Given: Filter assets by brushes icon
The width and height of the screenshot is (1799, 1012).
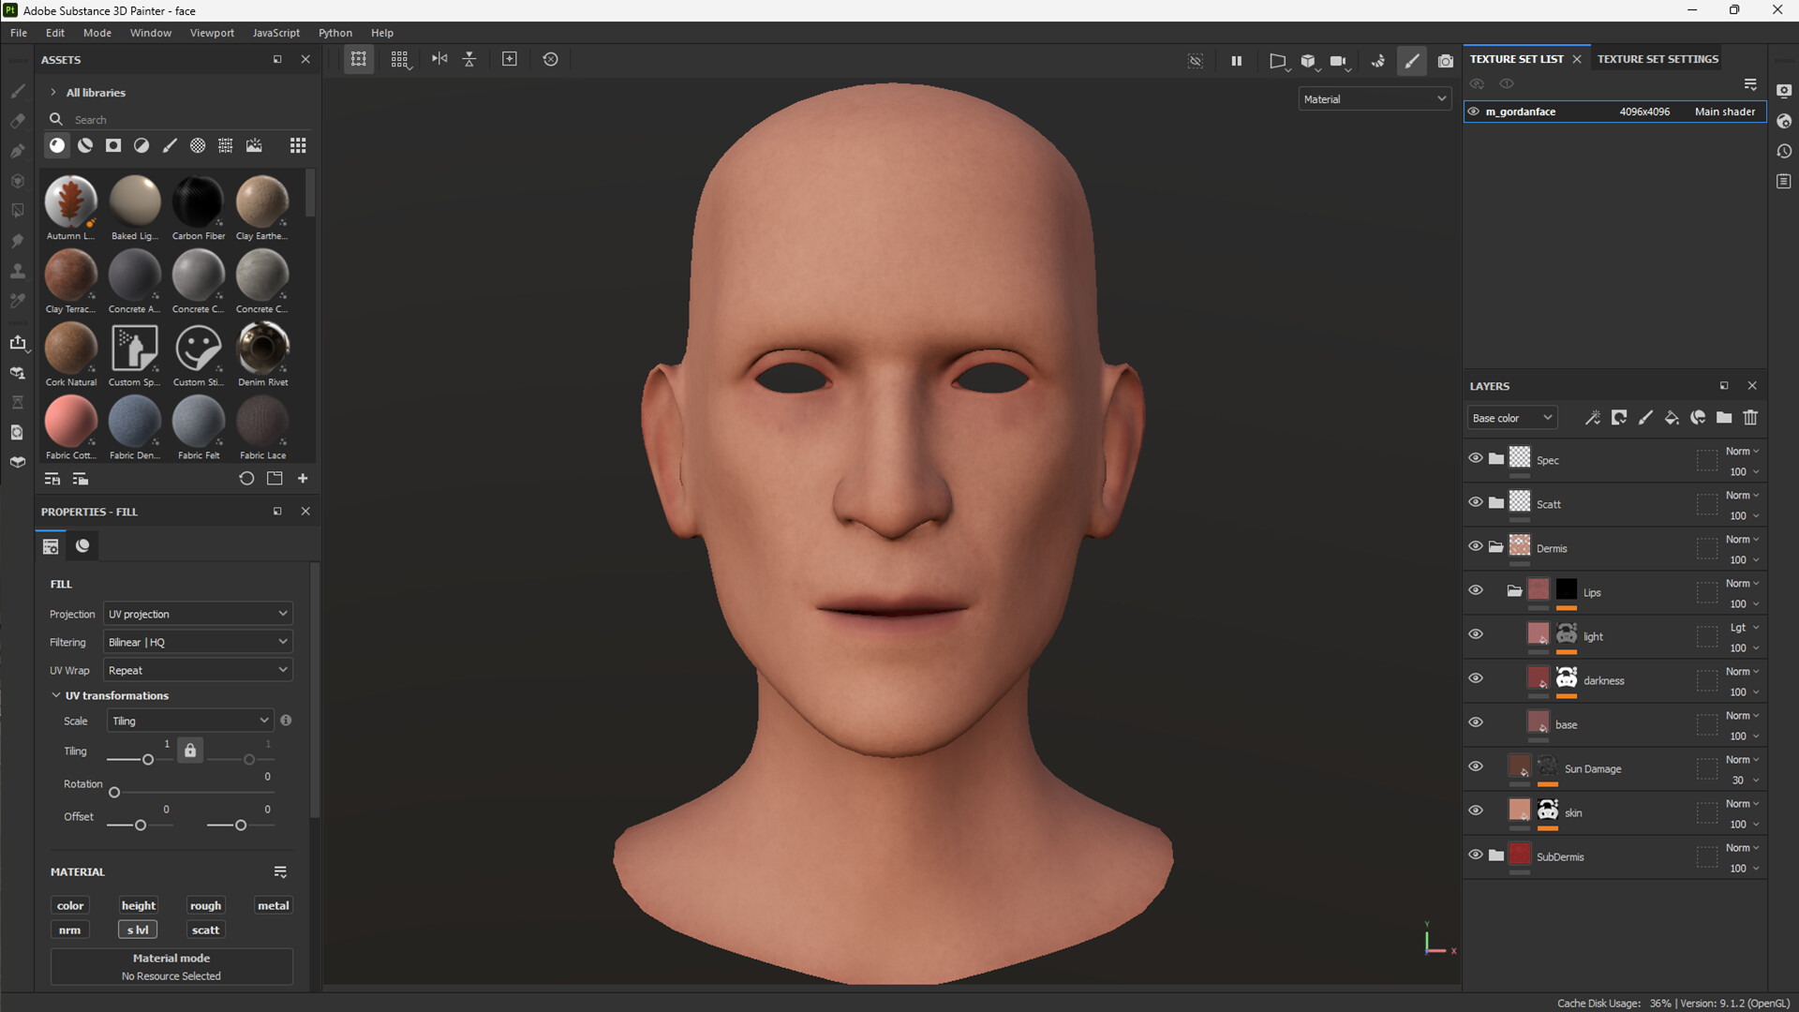Looking at the screenshot, I should 170,145.
